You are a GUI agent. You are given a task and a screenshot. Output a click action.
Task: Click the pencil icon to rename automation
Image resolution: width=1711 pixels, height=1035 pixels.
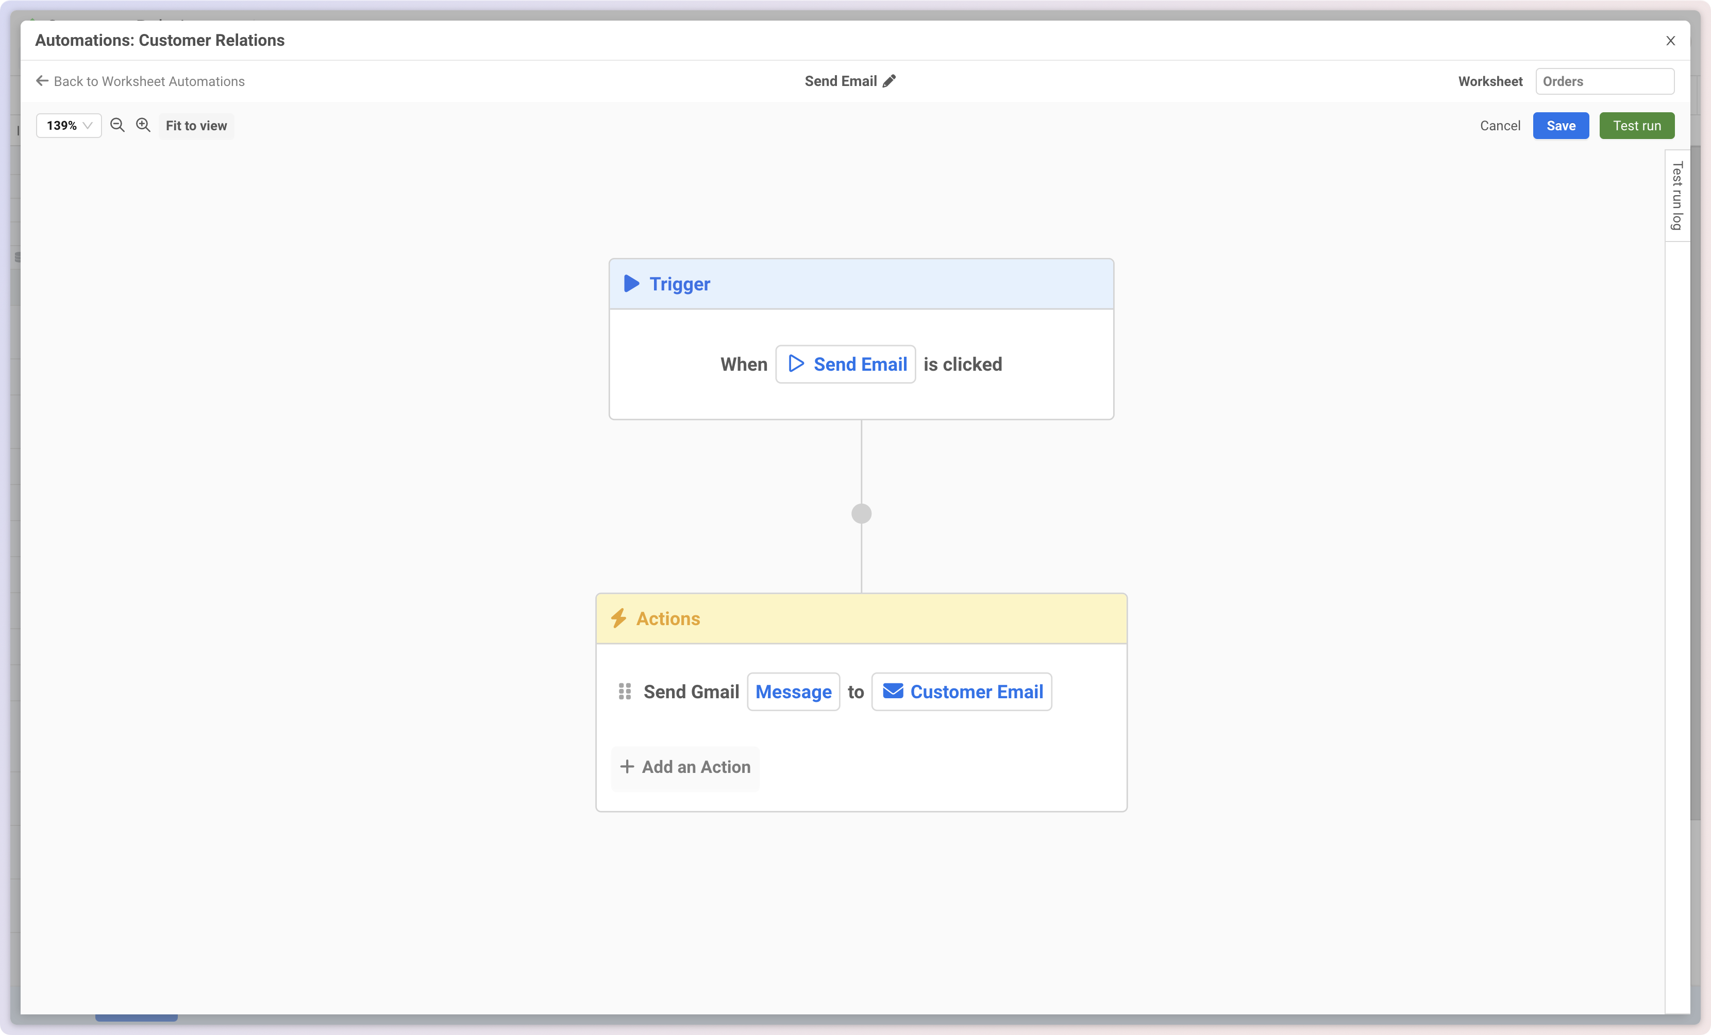pyautogui.click(x=889, y=81)
